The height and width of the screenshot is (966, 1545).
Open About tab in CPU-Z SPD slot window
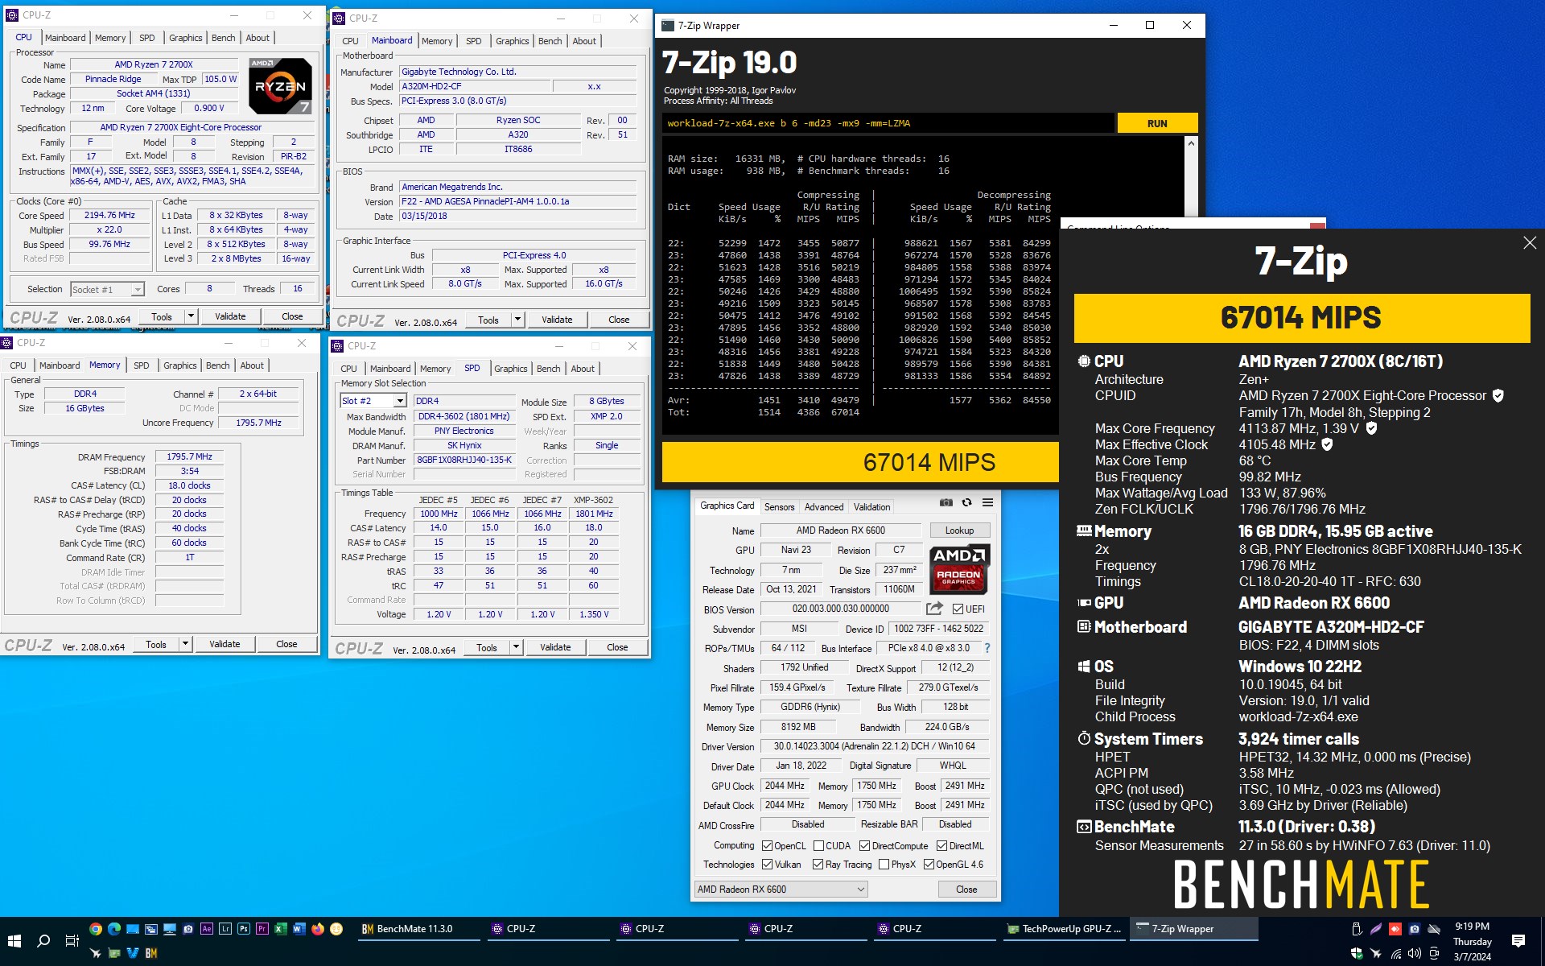click(583, 369)
